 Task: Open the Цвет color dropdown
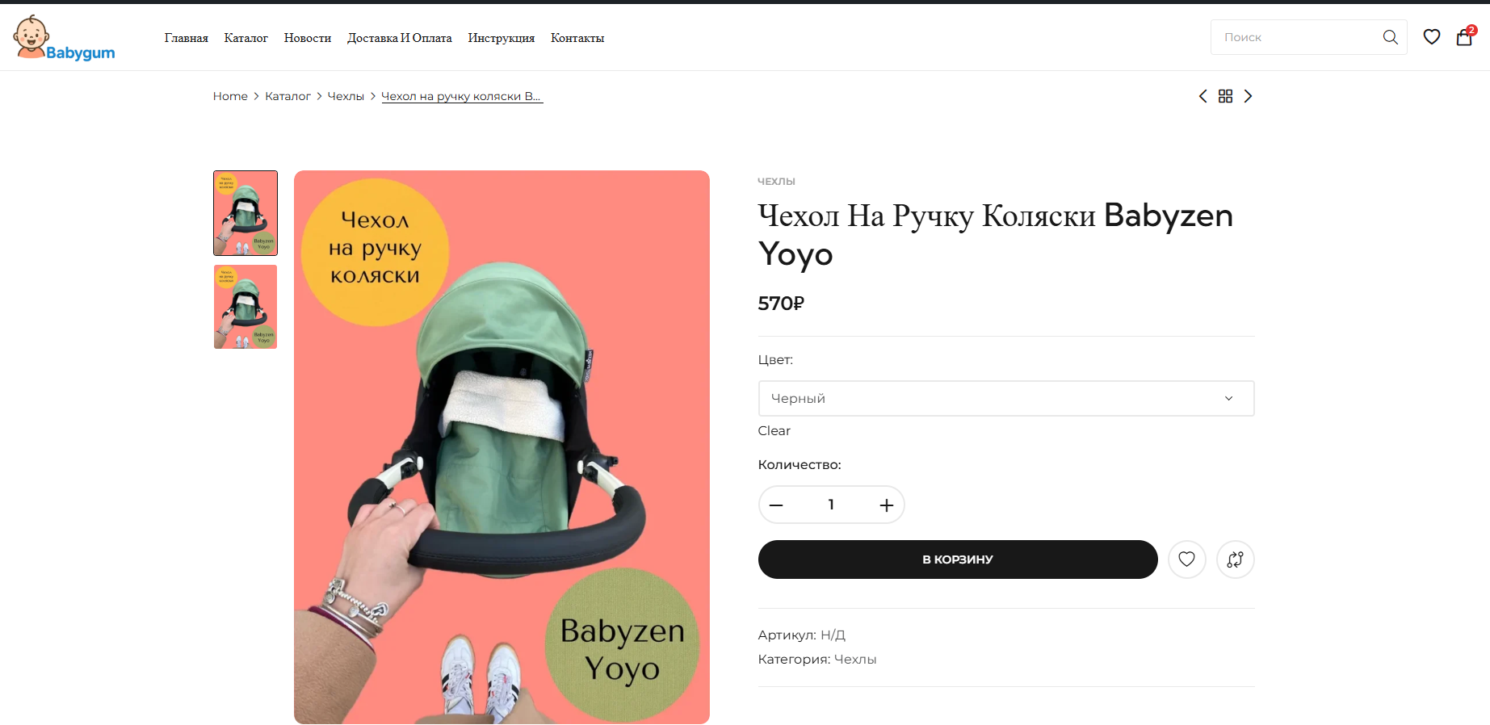pyautogui.click(x=1006, y=398)
